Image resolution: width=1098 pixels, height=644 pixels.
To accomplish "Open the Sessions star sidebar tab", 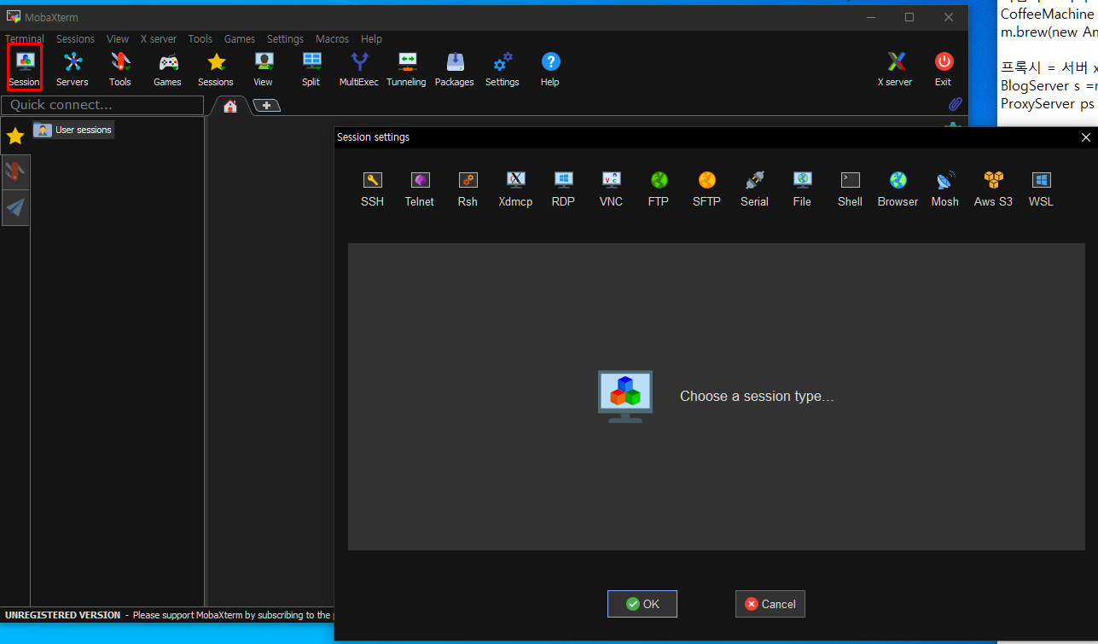I will 15,136.
